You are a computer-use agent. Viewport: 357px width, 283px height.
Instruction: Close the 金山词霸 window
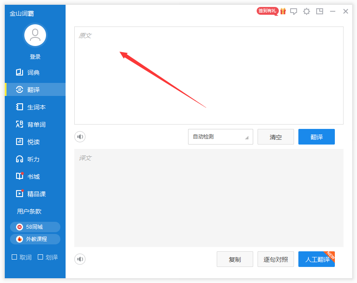point(346,11)
